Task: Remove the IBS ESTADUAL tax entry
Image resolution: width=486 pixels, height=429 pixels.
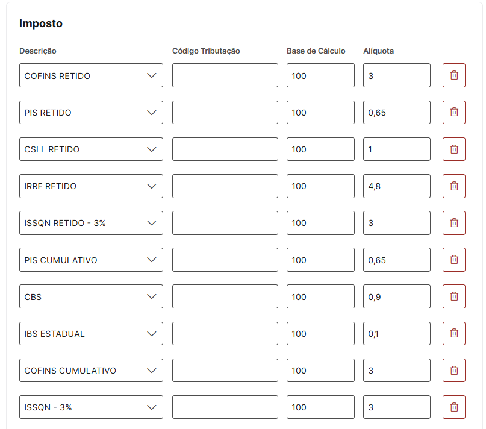Action: (x=453, y=333)
